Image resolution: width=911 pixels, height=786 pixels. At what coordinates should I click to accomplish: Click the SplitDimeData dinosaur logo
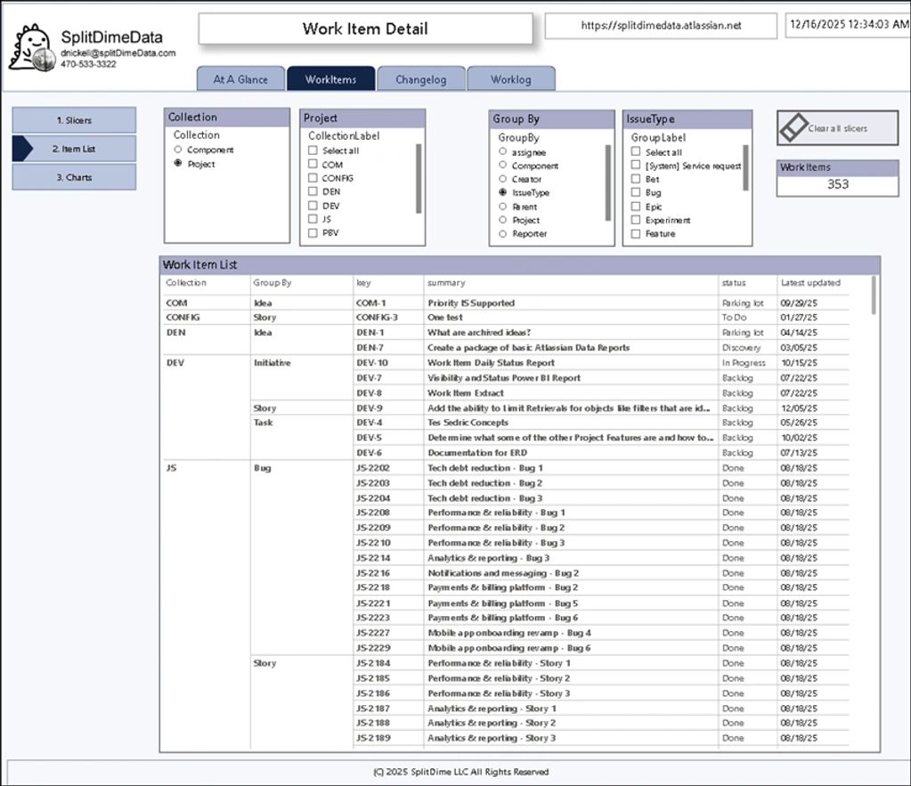[x=29, y=49]
